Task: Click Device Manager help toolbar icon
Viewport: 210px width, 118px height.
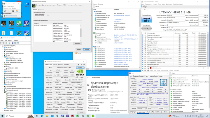Action: [x=13, y=43]
